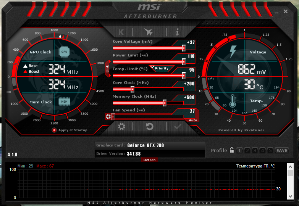This screenshot has height=206, width=299.
Task: Apply settings with the checkmark icon
Action: [178, 126]
